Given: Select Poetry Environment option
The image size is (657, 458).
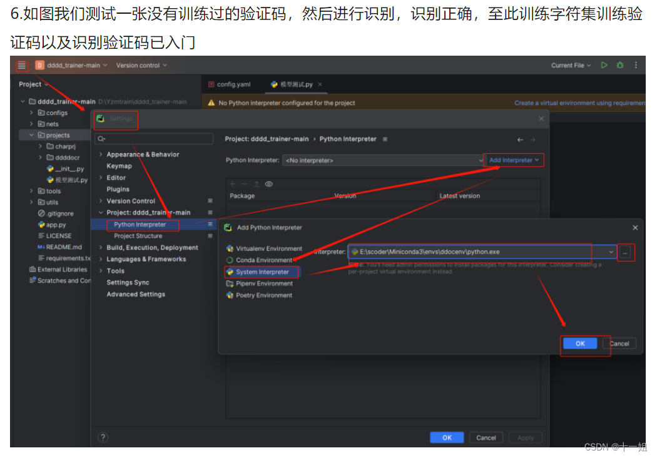Looking at the screenshot, I should coord(260,295).
